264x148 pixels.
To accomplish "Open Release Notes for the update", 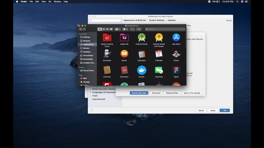I will 172,93.
